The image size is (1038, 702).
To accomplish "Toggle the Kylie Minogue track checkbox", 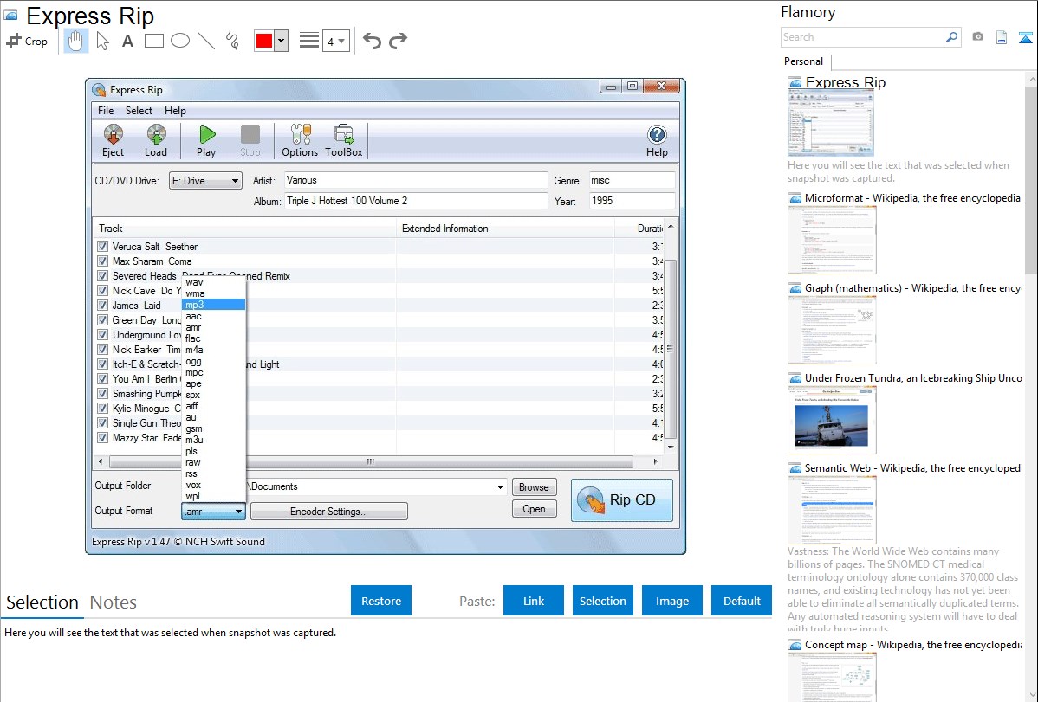I will click(x=102, y=409).
